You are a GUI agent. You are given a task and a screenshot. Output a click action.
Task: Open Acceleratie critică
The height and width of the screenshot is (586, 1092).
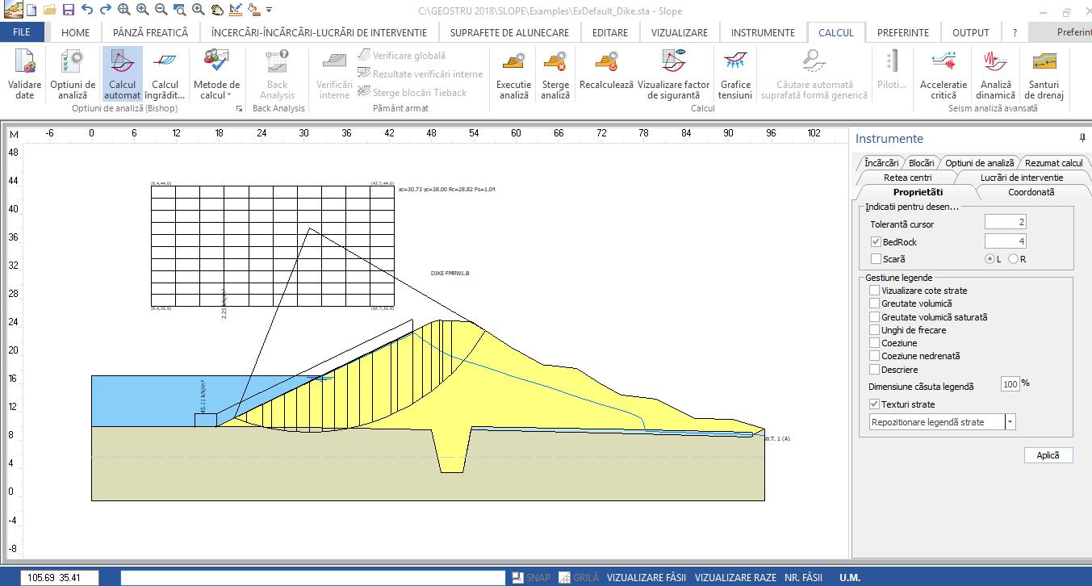pyautogui.click(x=943, y=74)
